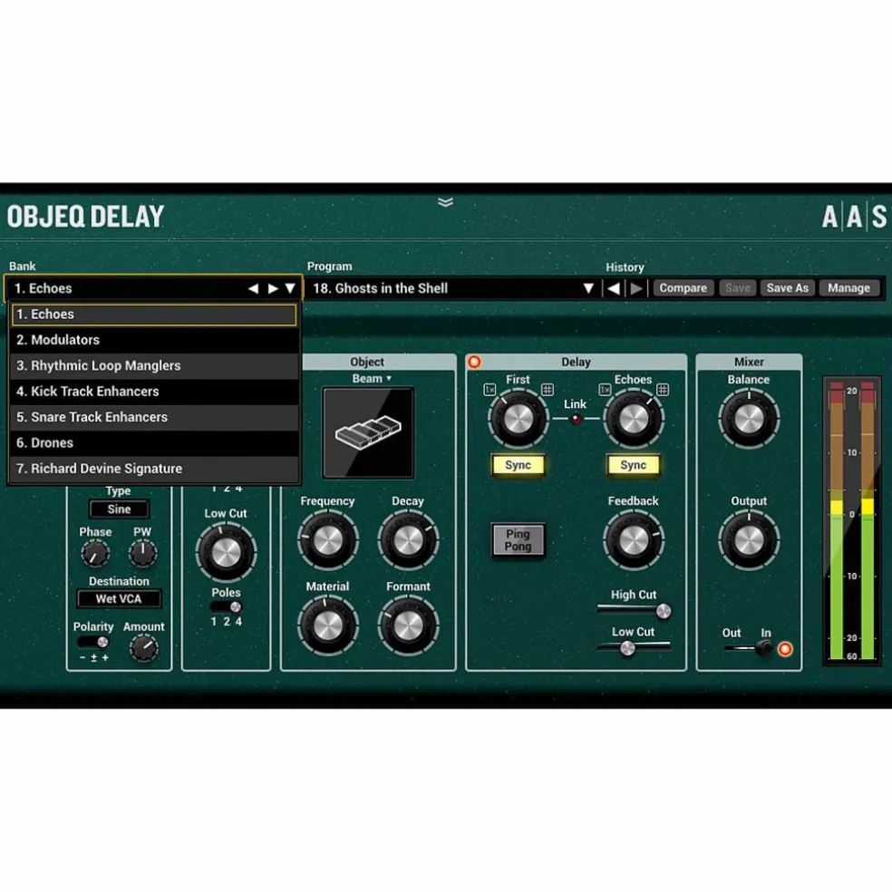The image size is (892, 892).
Task: Click the beam object image
Action: click(x=368, y=433)
